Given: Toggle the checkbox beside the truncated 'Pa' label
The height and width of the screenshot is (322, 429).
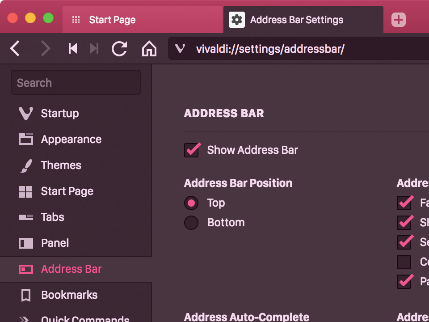Looking at the screenshot, I should click(x=404, y=281).
